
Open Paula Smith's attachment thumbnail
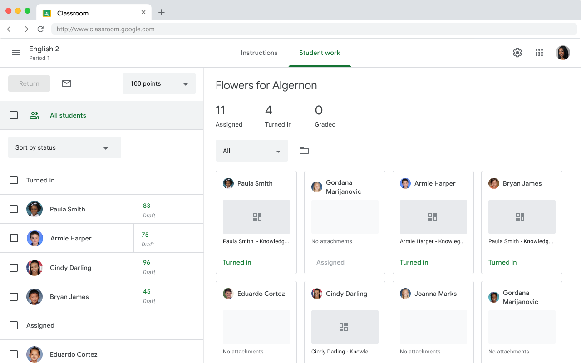[256, 217]
